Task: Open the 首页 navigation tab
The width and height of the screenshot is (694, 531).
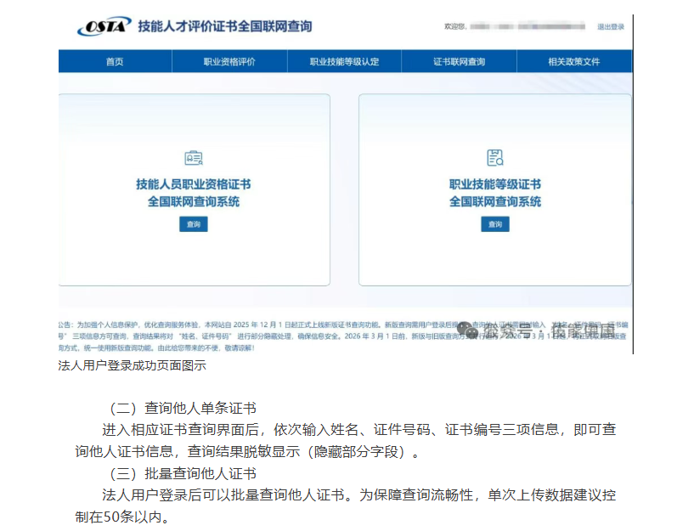Action: click(115, 62)
